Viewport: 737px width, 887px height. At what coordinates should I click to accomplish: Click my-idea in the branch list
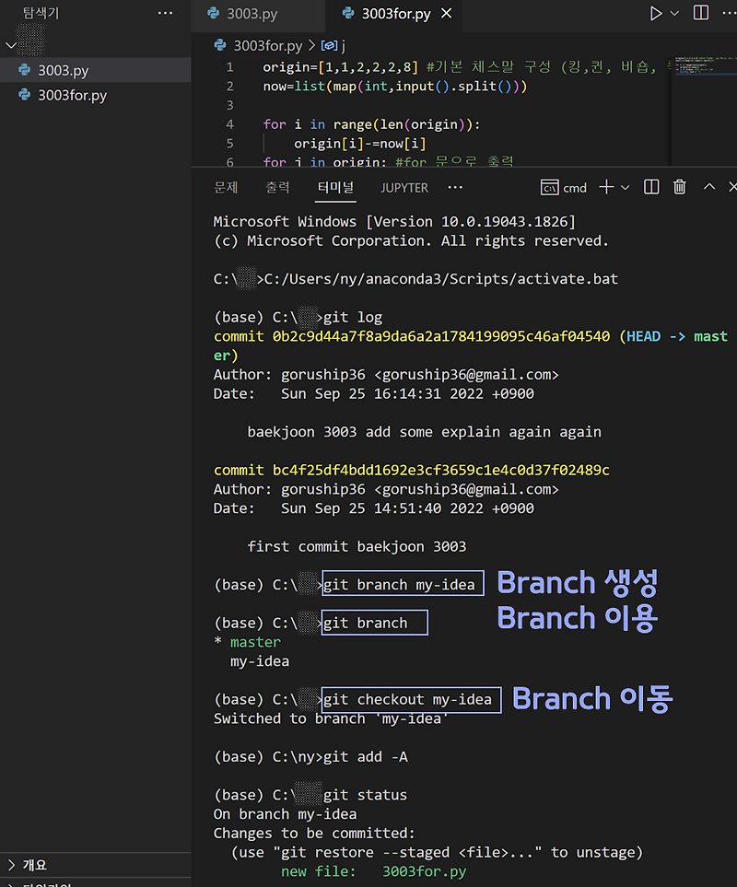(x=260, y=661)
